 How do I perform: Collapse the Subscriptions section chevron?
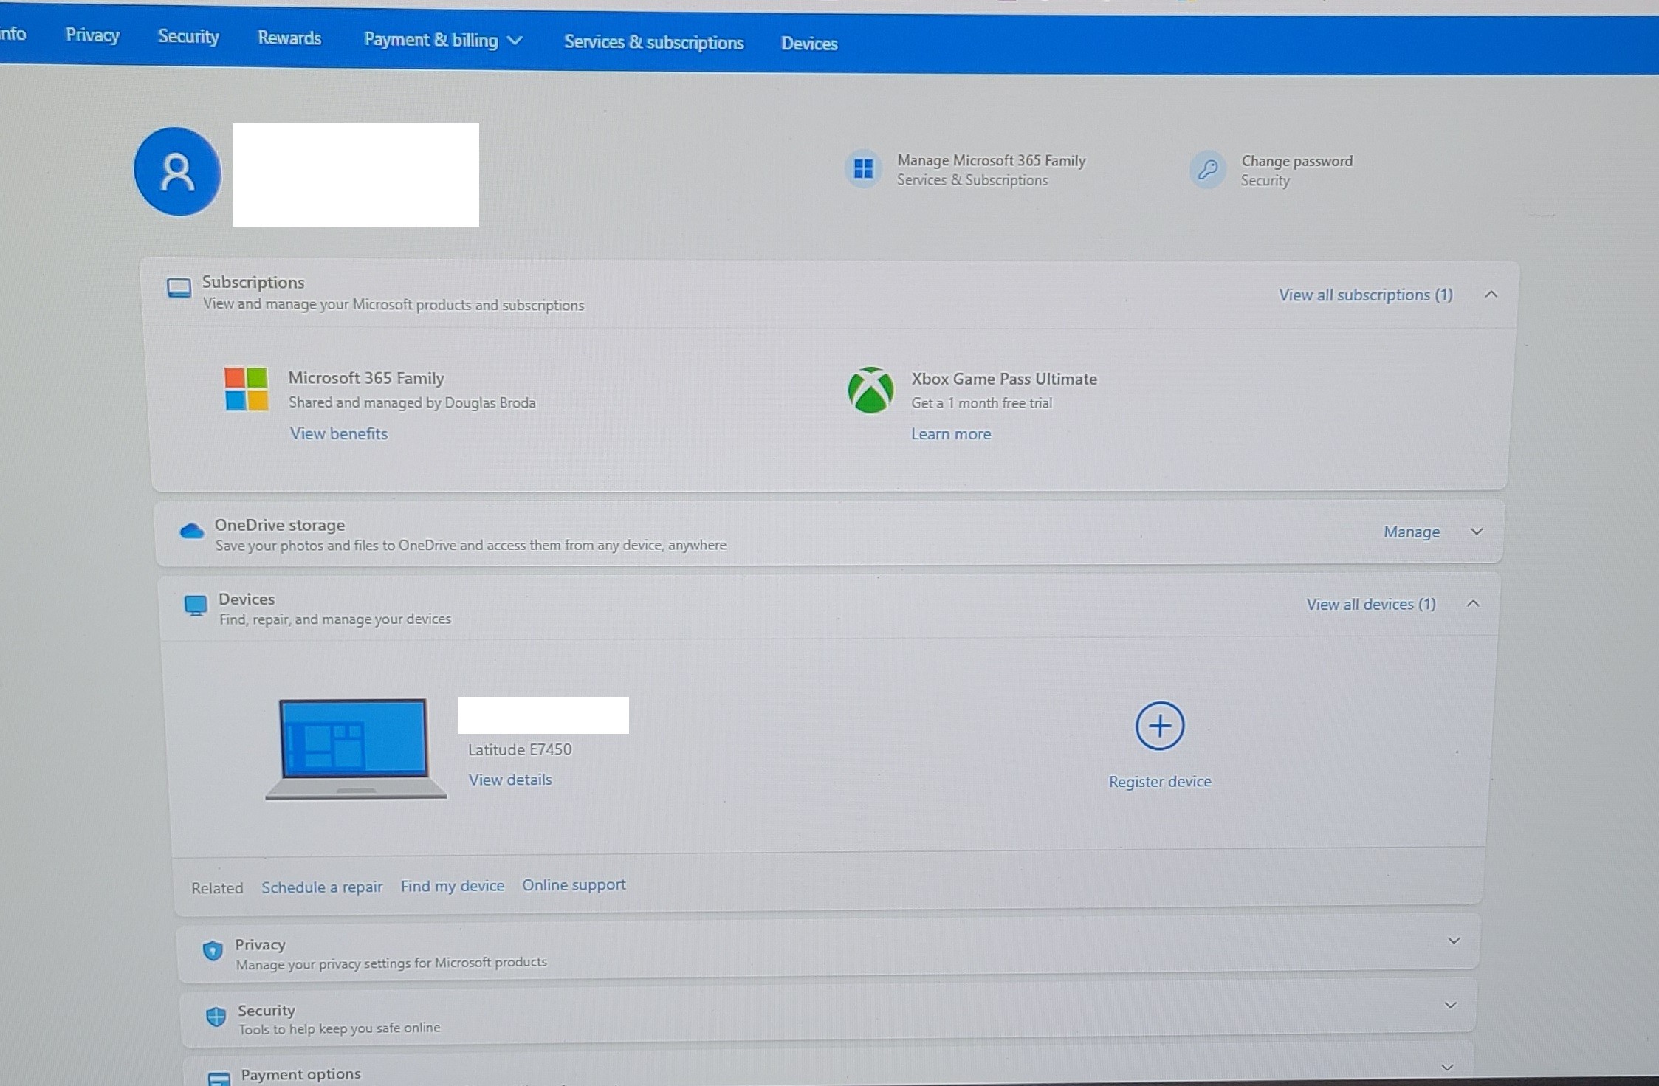click(x=1491, y=295)
